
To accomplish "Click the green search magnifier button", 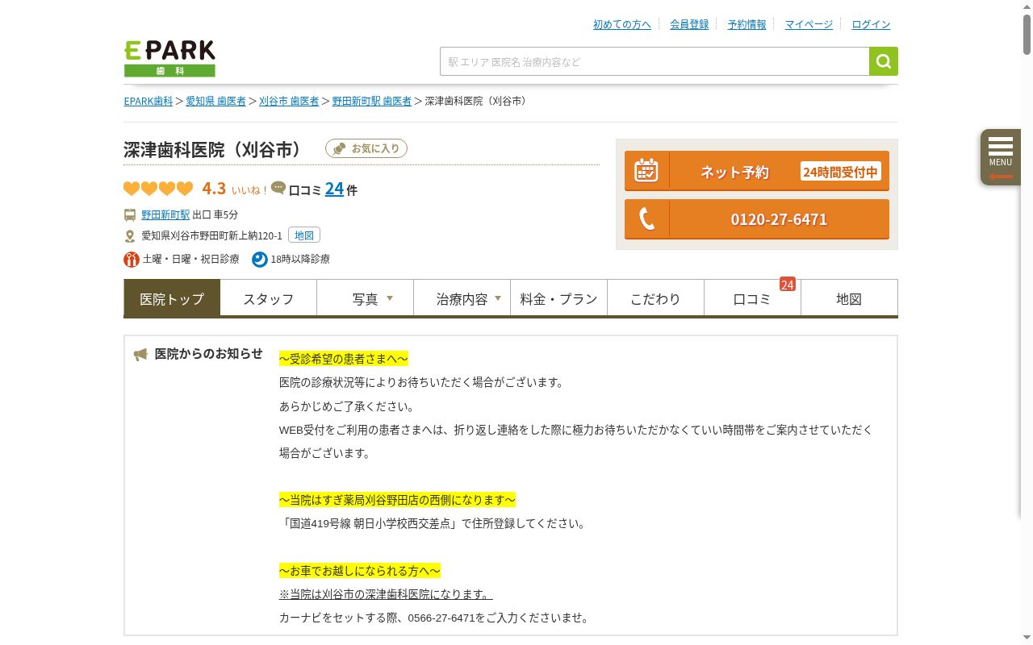I will click(884, 61).
